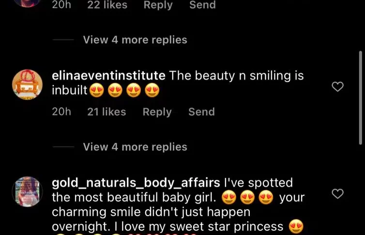This screenshot has width=365, height=235.
Task: Send the comment with 22 likes
Action: pyautogui.click(x=202, y=5)
